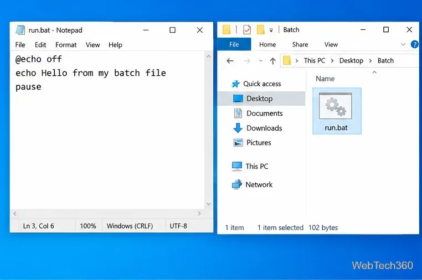422x280 pixels.
Task: Select Documents in the navigation pane
Action: [x=265, y=113]
